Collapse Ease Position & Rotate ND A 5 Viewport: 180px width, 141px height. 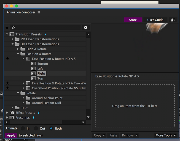pyautogui.click(x=23, y=59)
